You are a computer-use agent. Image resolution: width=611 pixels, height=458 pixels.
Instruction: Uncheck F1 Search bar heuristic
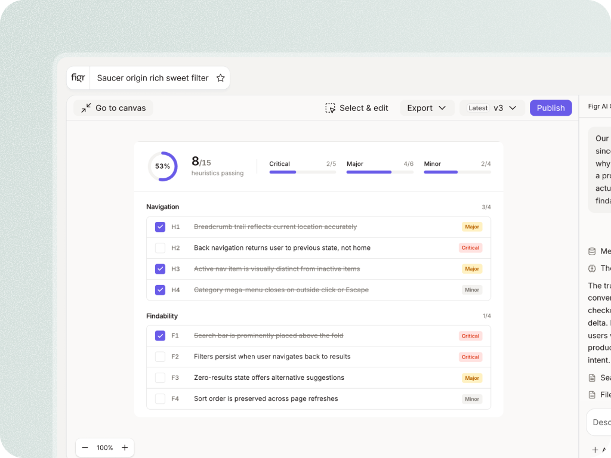point(160,336)
